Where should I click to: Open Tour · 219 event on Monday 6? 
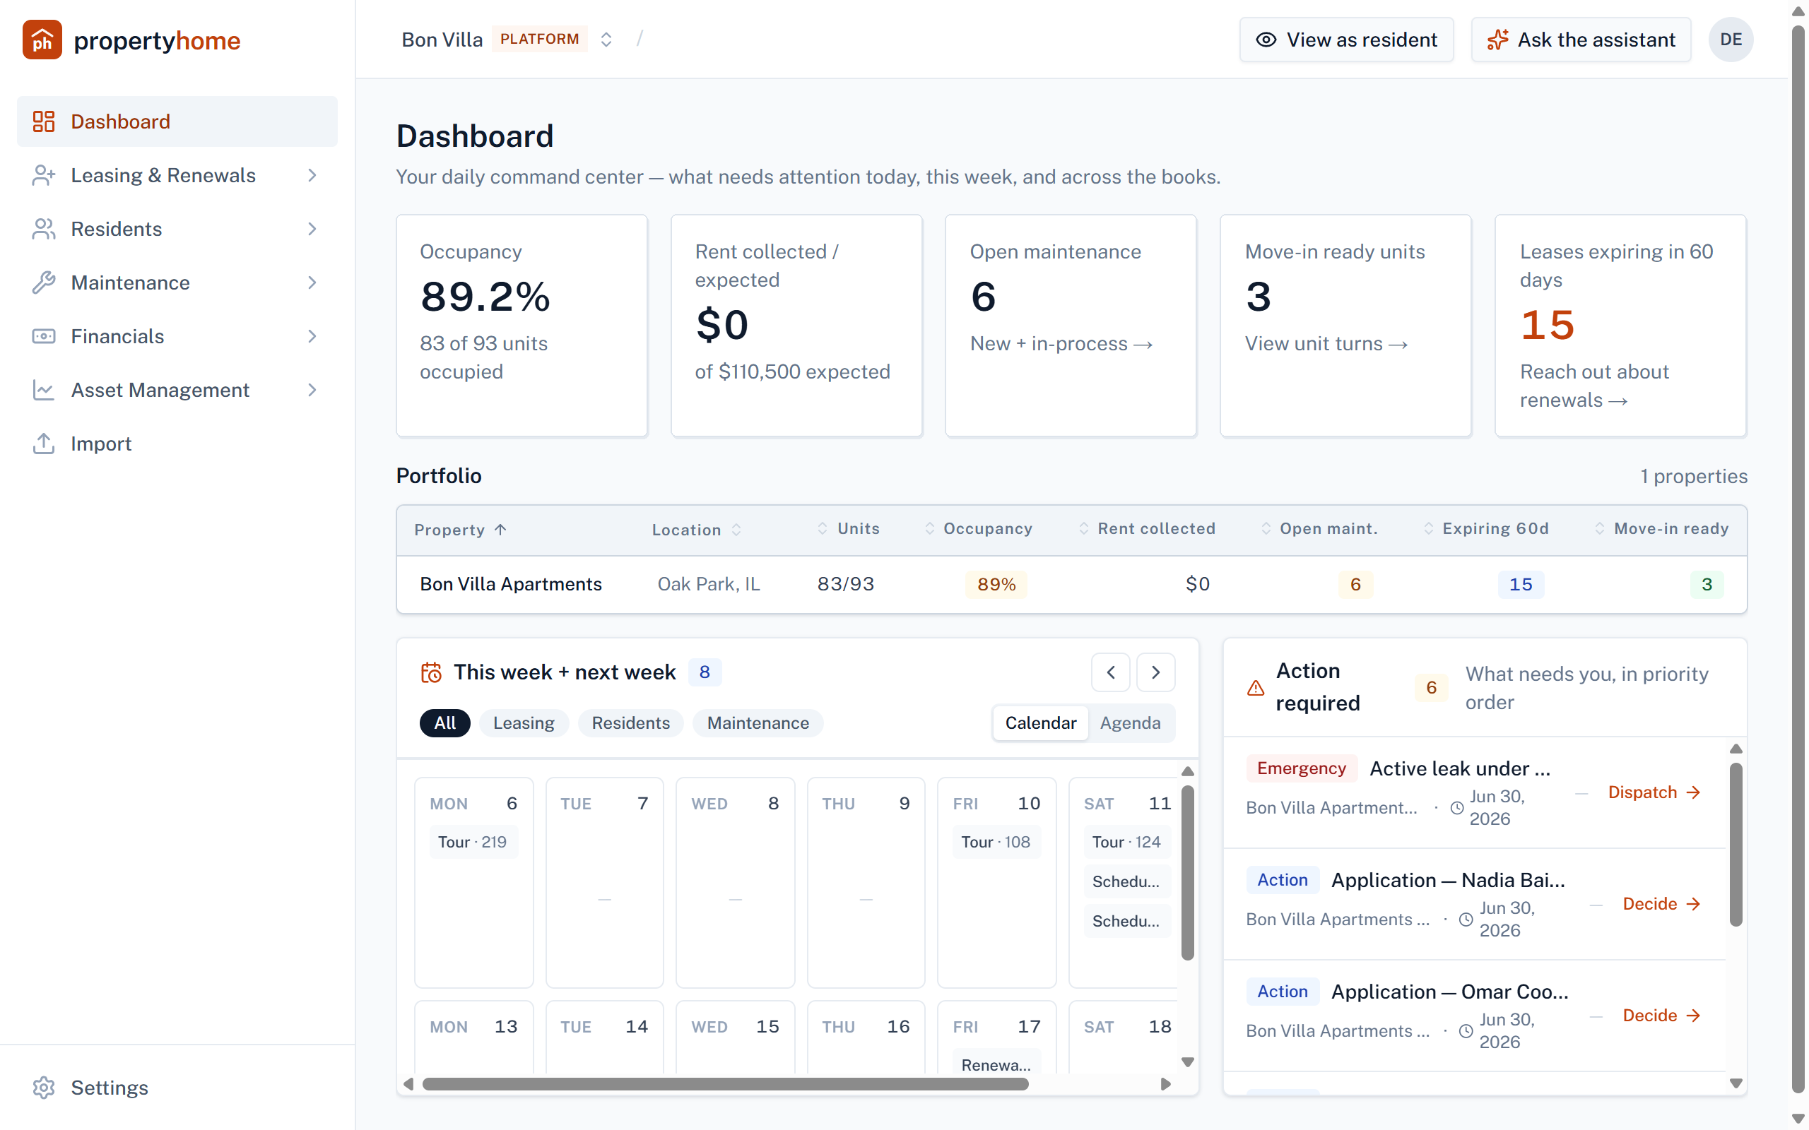pos(473,843)
